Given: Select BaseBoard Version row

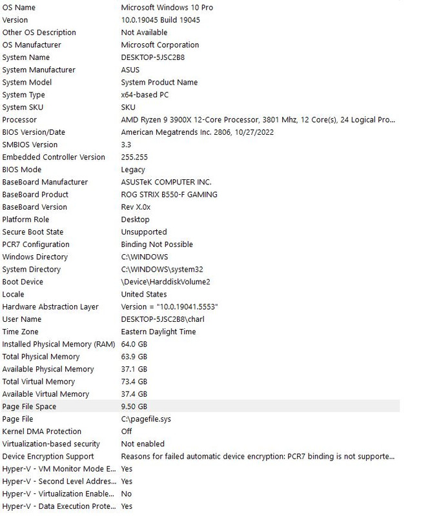Looking at the screenshot, I should (x=200, y=207).
